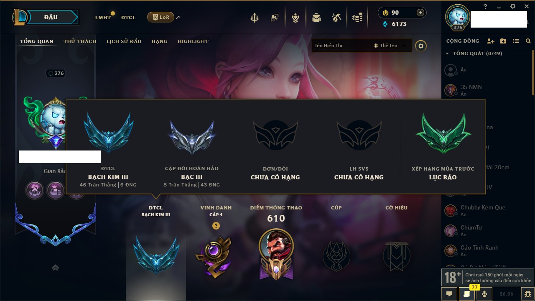Switch to the LỊCH SỬ ĐẤU tab
The height and width of the screenshot is (301, 535).
124,41
